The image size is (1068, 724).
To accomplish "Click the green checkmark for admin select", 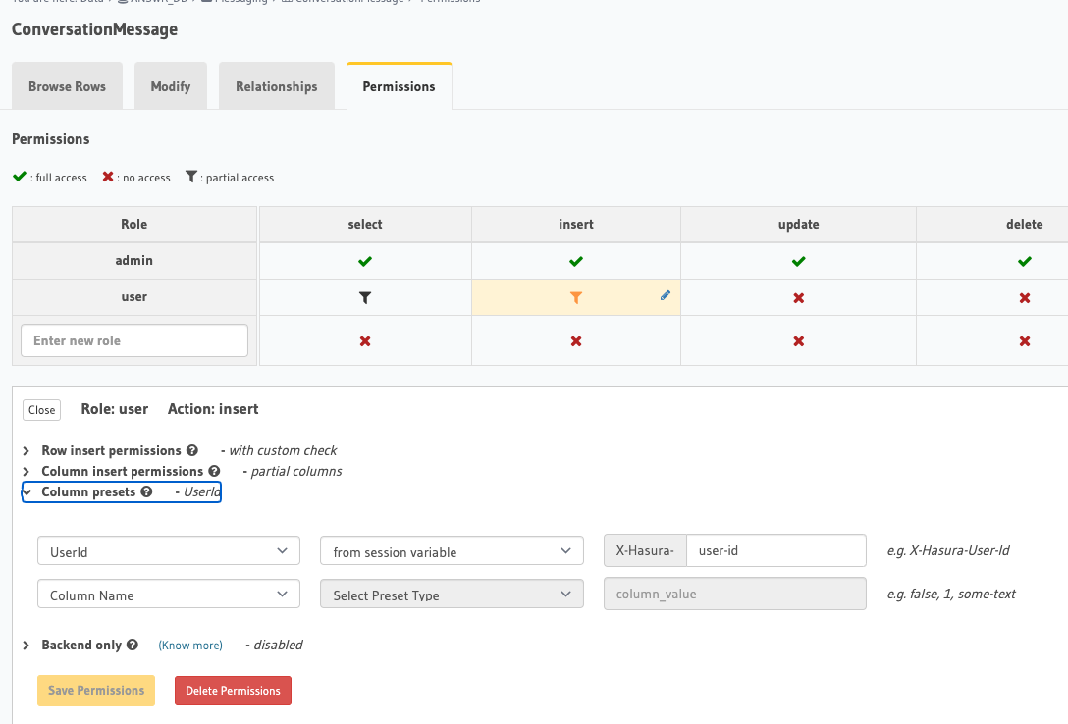I will (x=364, y=261).
